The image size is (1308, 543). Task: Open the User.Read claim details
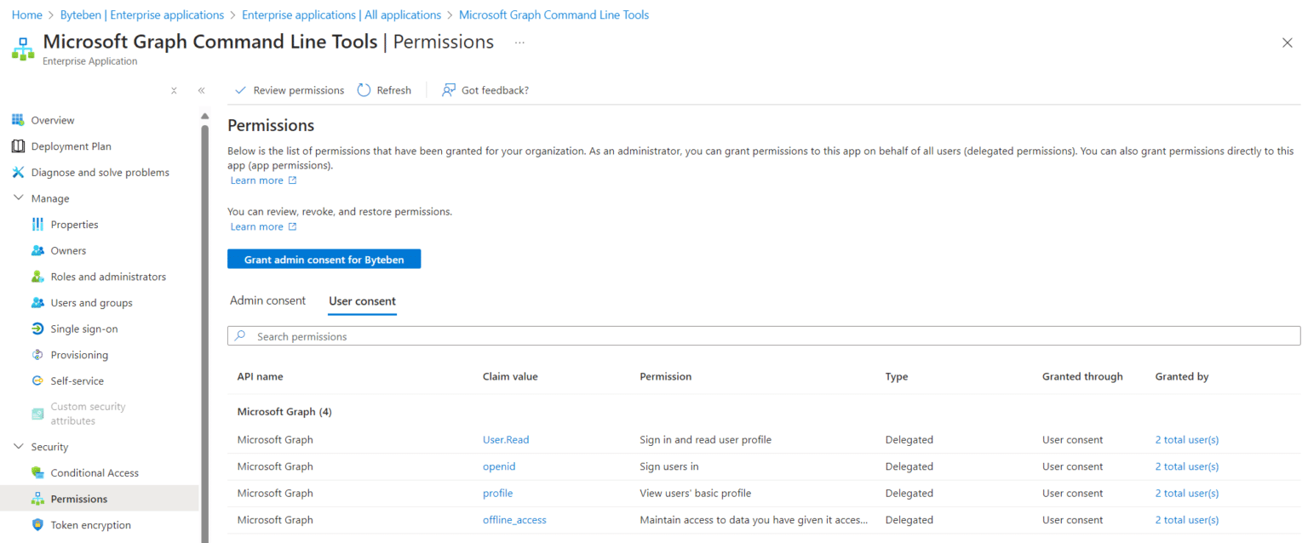pyautogui.click(x=506, y=439)
